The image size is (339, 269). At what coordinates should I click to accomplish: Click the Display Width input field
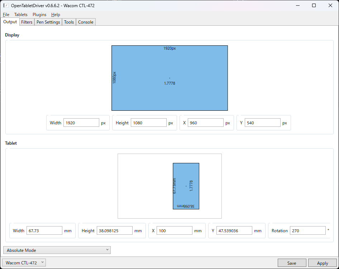point(81,123)
